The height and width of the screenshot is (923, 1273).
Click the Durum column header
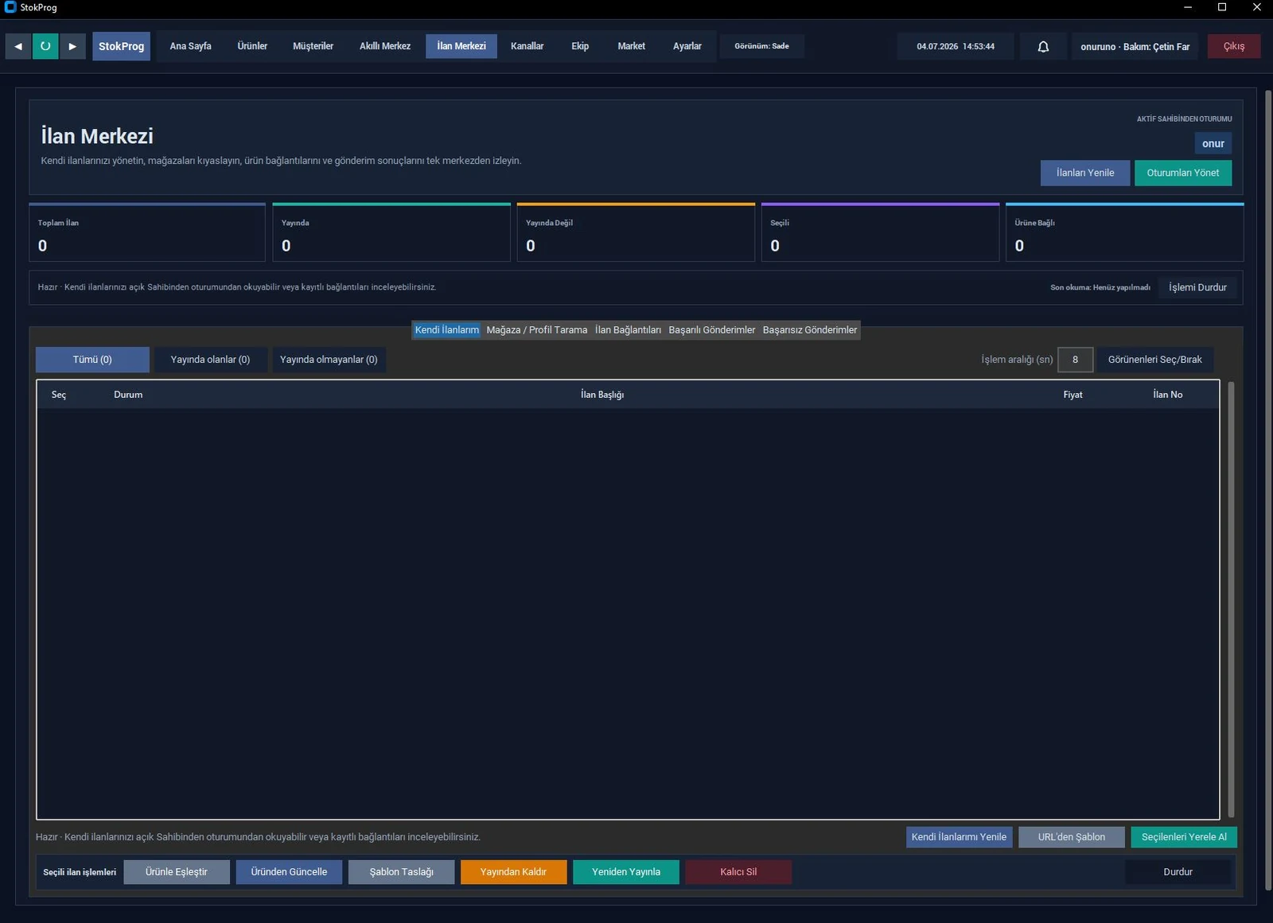point(128,395)
